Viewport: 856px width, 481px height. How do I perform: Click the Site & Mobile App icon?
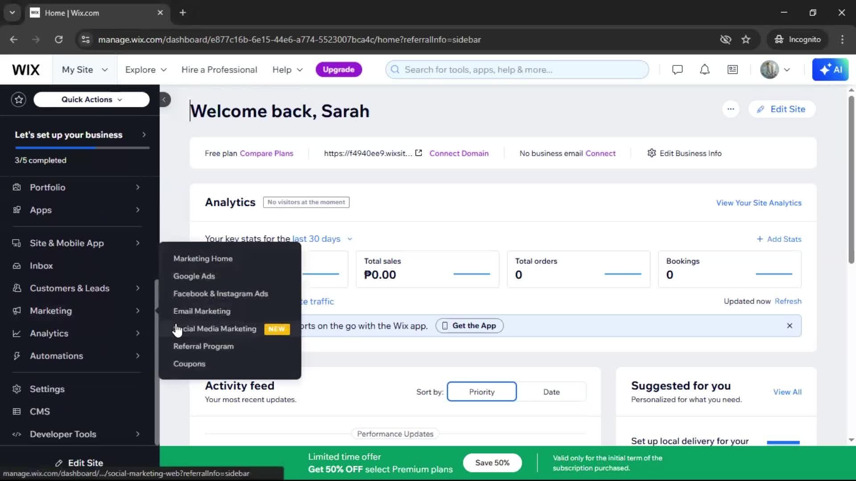pos(17,243)
